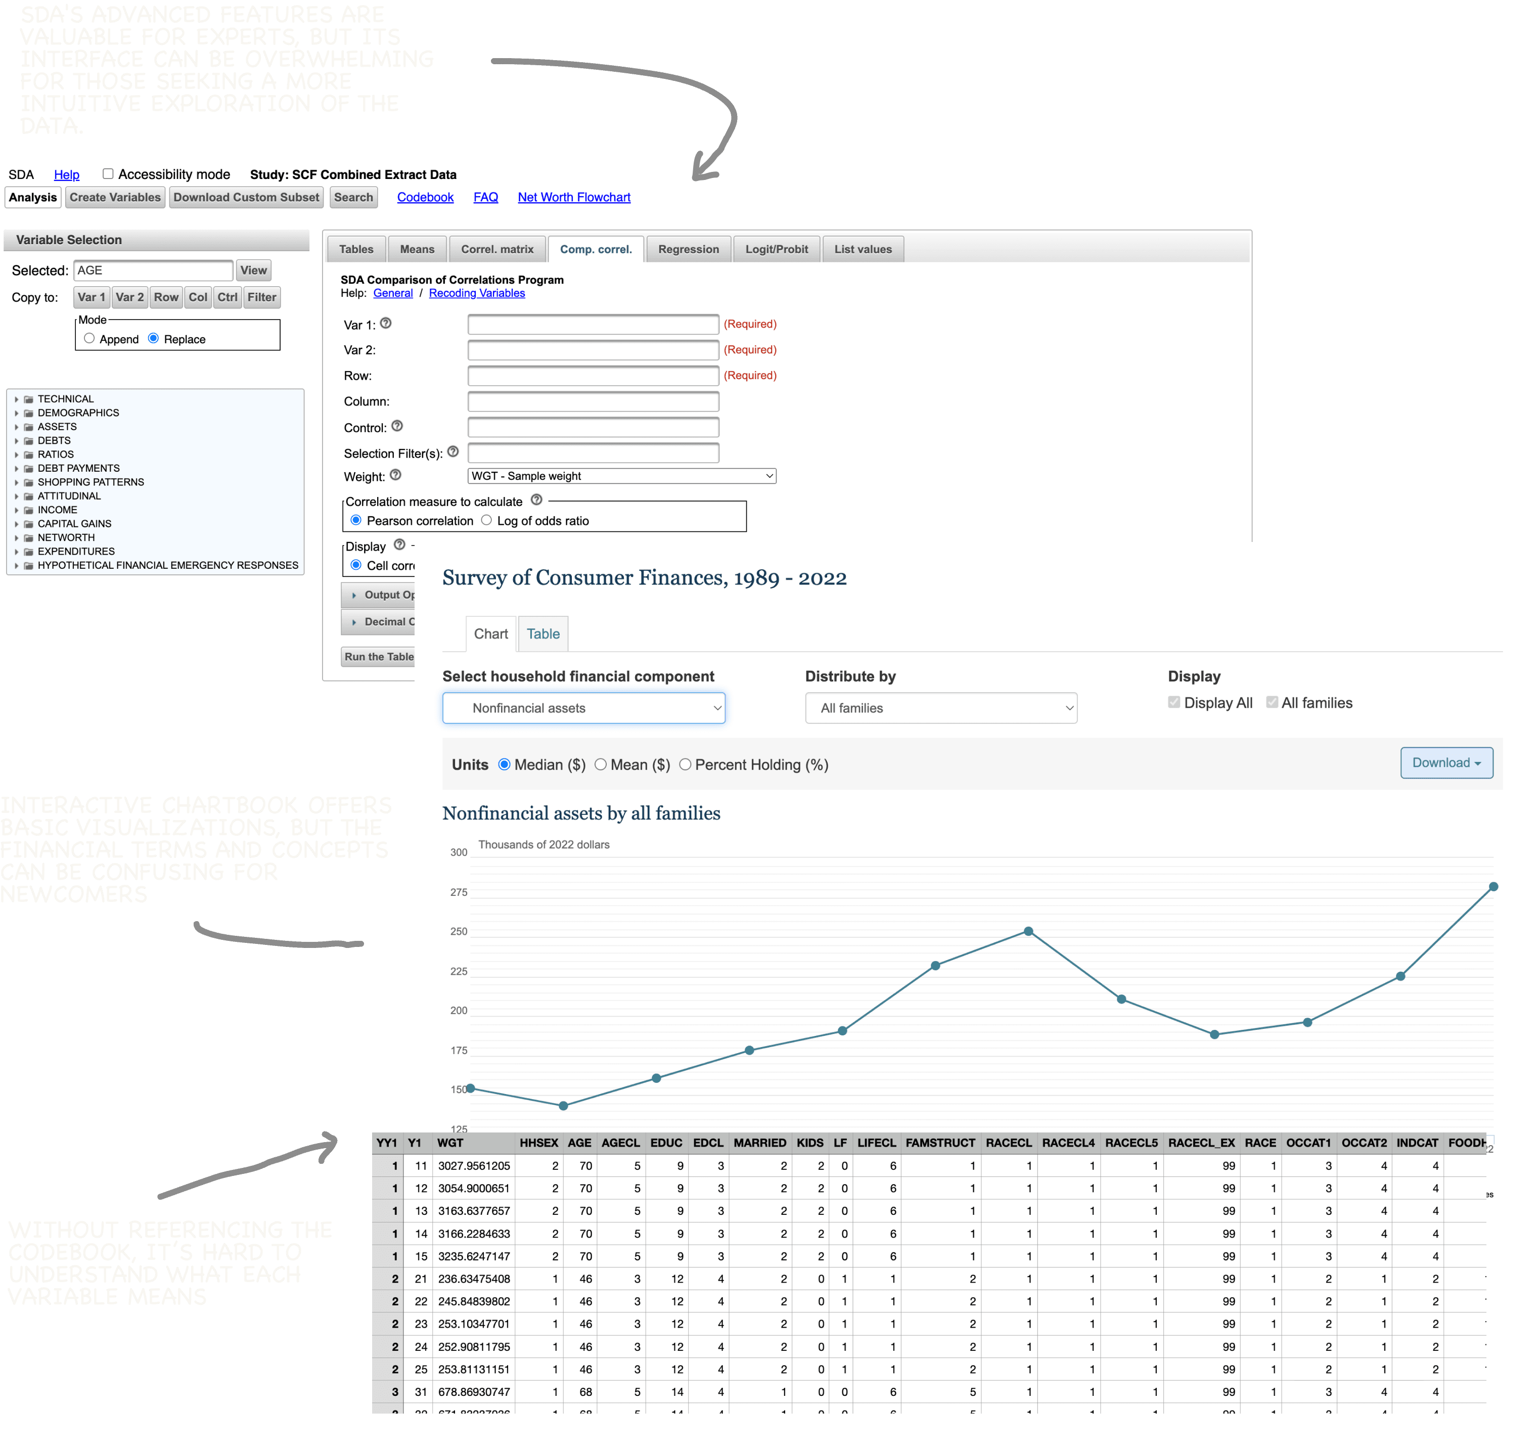The image size is (1539, 1452).
Task: Click Download Custom Subset button
Action: [x=246, y=197]
